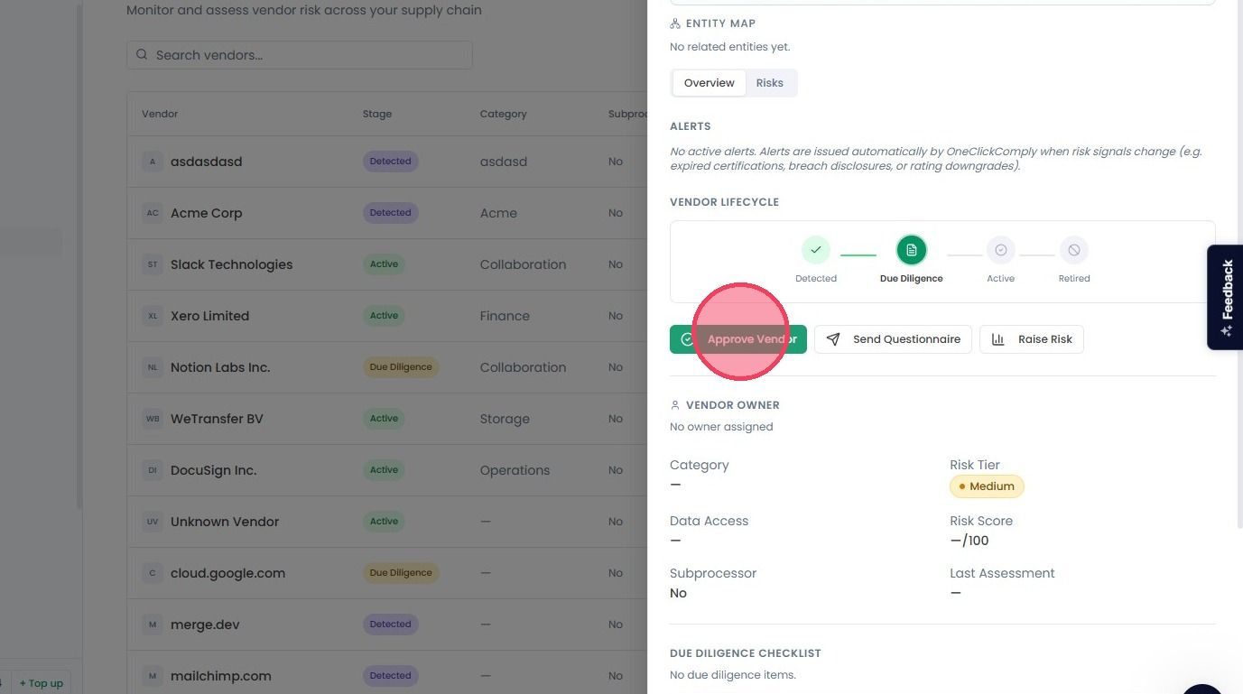
Task: Click the Send Questionnaire button
Action: click(x=893, y=339)
